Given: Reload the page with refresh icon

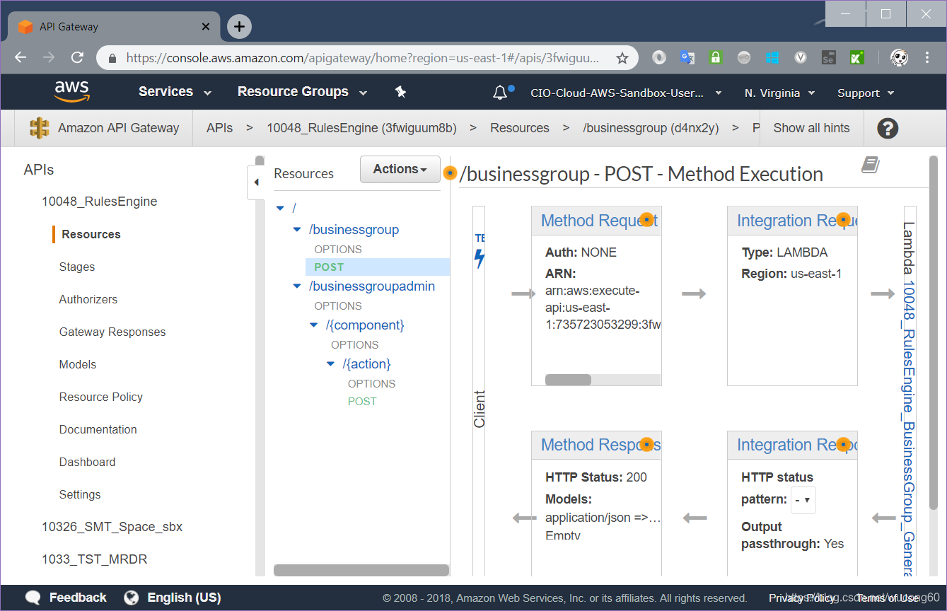Looking at the screenshot, I should (x=78, y=58).
